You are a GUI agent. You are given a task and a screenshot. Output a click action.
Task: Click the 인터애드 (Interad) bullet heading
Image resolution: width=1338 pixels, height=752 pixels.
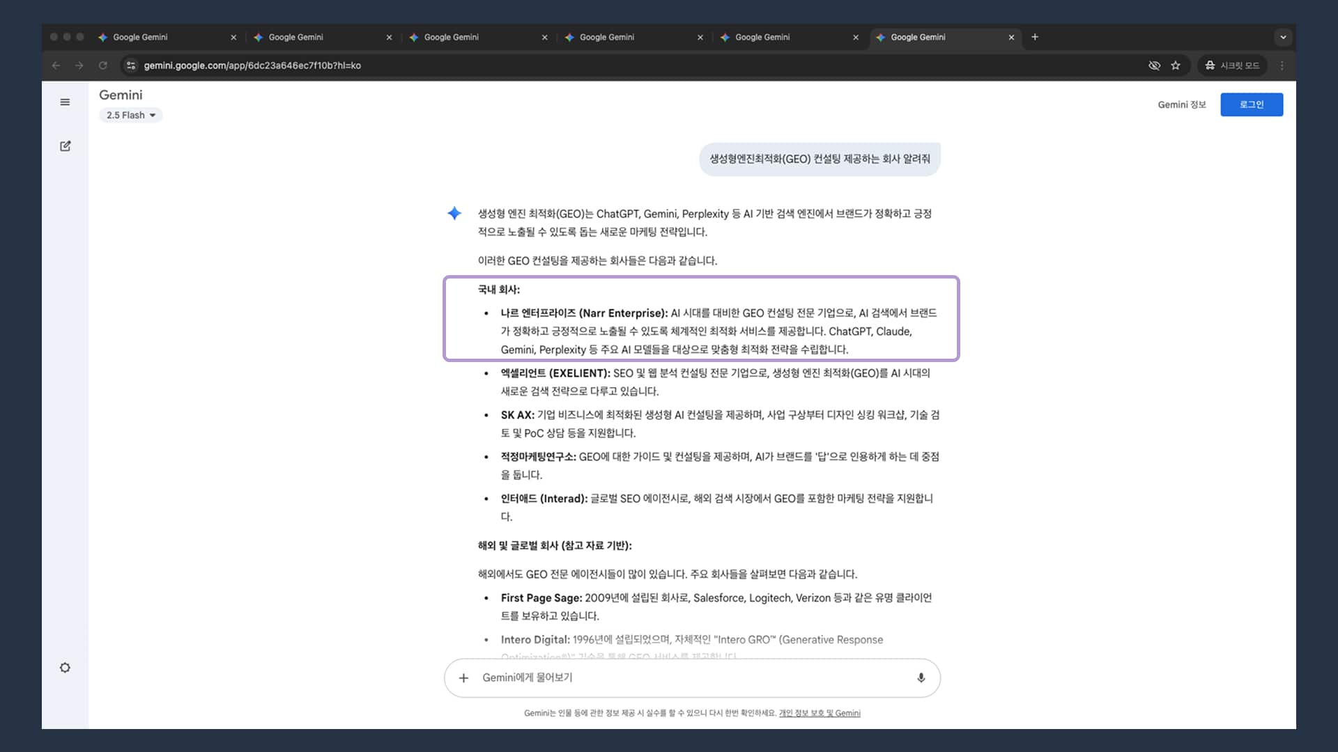coord(544,499)
